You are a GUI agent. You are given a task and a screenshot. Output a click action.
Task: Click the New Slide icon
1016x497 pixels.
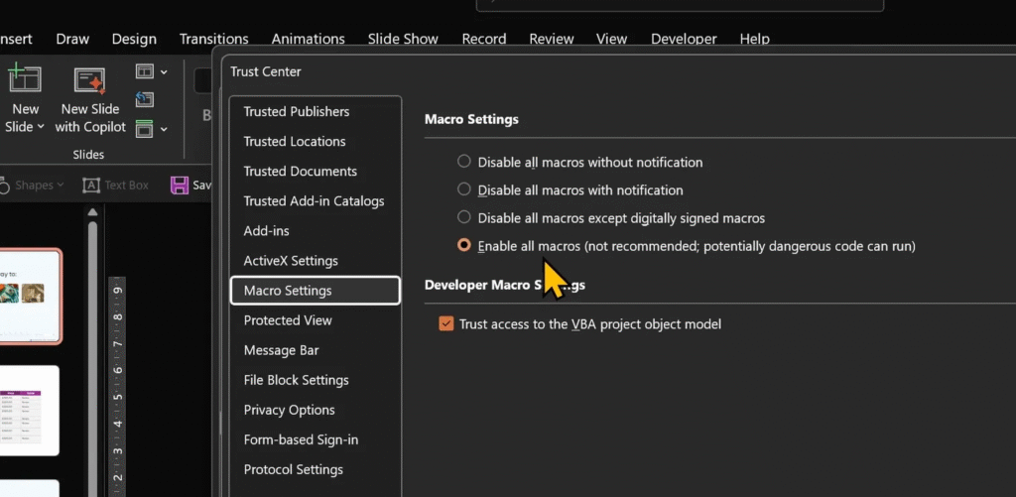25,79
